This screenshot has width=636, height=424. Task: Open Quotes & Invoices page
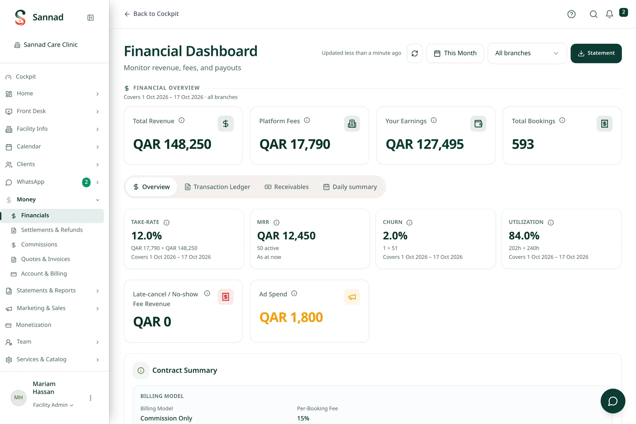52,259
